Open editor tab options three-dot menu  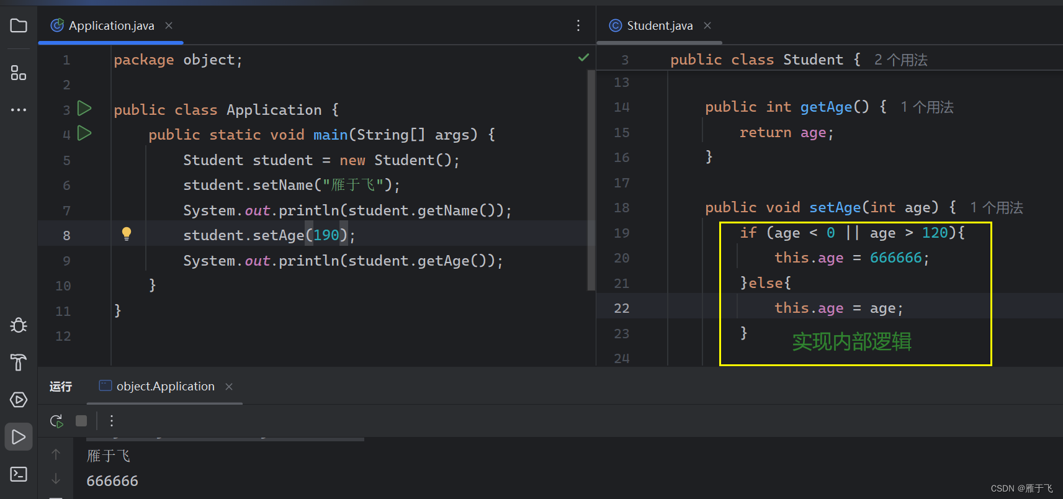click(x=578, y=25)
